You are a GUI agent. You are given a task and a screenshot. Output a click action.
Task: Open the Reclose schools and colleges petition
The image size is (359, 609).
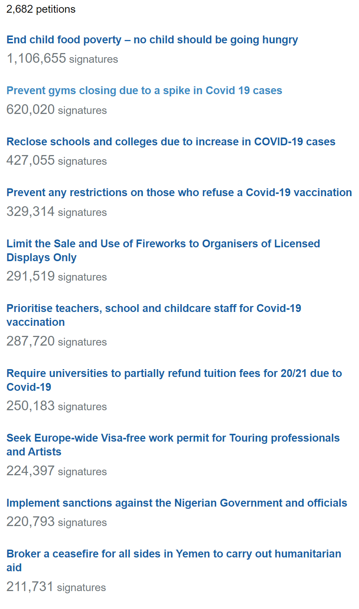(x=171, y=142)
